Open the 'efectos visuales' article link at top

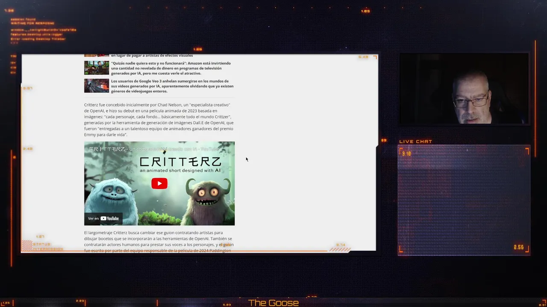coord(152,55)
